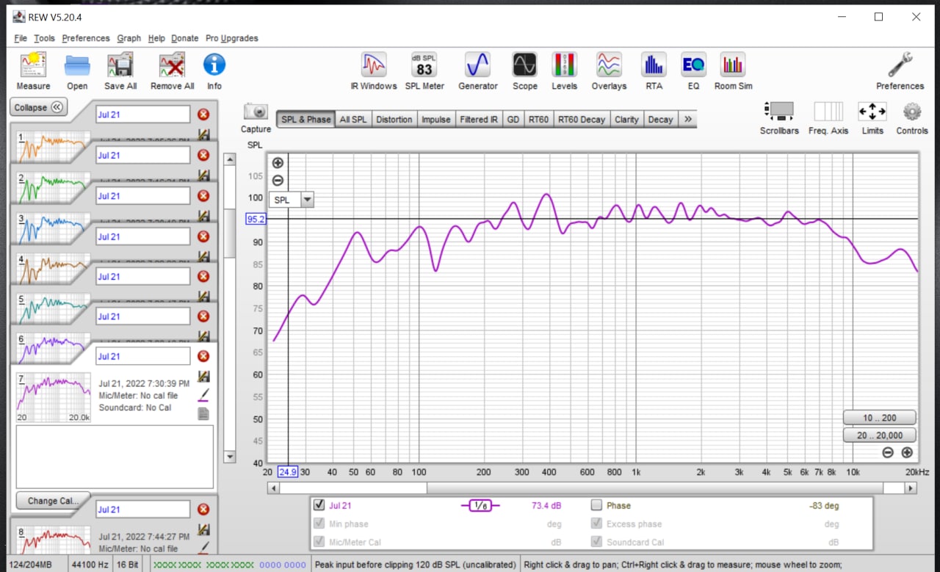Toggle the Soundcard Cal checkbox
This screenshot has height=572, width=940.
(x=597, y=542)
